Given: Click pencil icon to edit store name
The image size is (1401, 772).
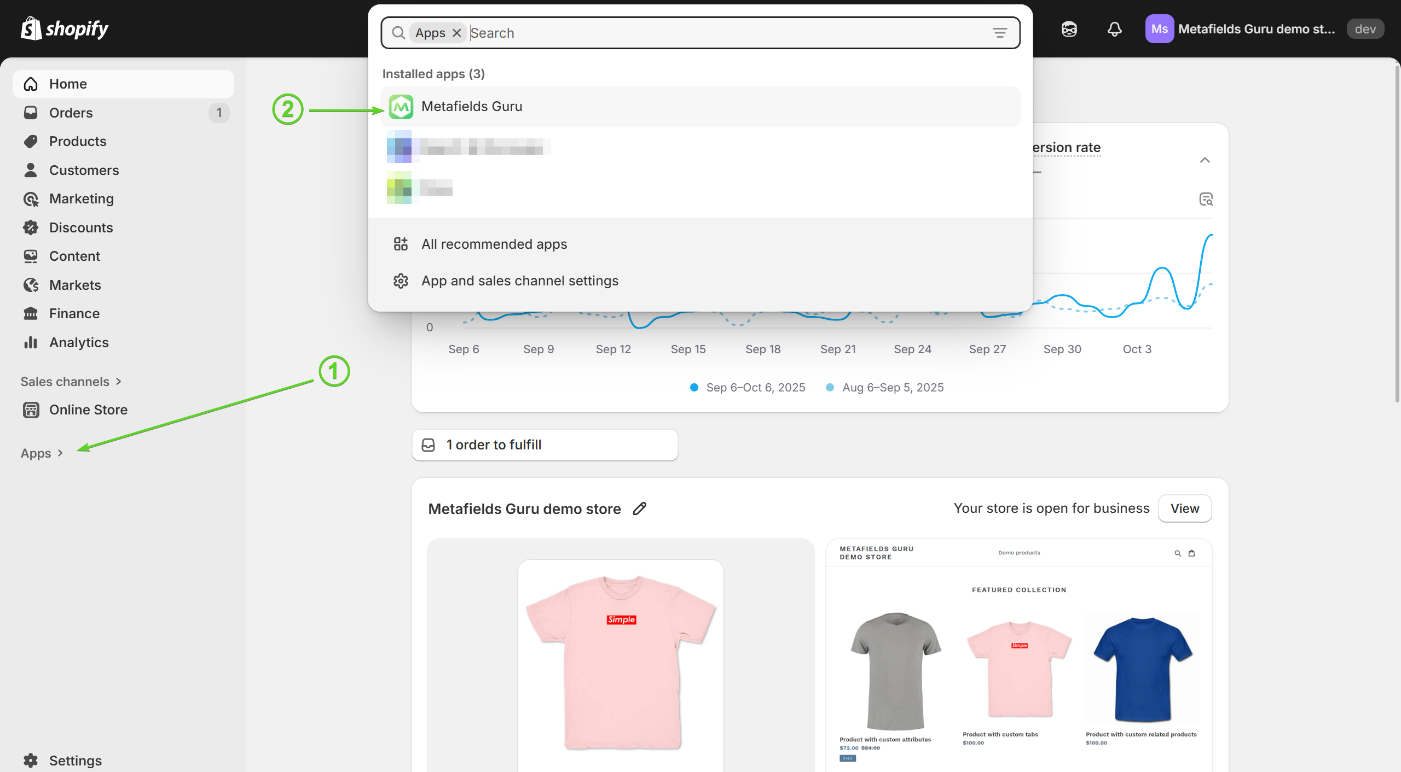Looking at the screenshot, I should click(x=639, y=508).
